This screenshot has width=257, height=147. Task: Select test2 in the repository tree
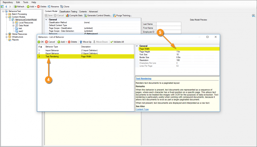(21, 31)
